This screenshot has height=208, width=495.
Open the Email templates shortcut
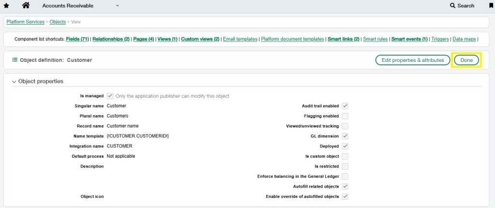[x=240, y=39]
